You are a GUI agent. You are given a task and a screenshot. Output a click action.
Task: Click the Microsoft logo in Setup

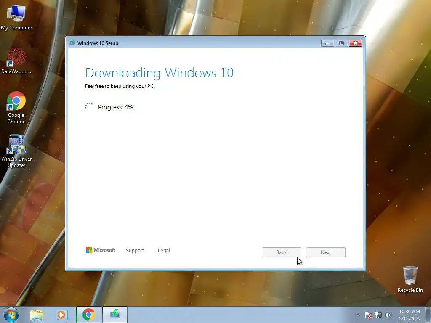tap(101, 250)
